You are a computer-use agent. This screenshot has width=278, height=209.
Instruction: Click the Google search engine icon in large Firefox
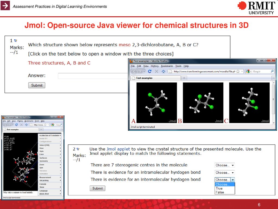point(248,71)
